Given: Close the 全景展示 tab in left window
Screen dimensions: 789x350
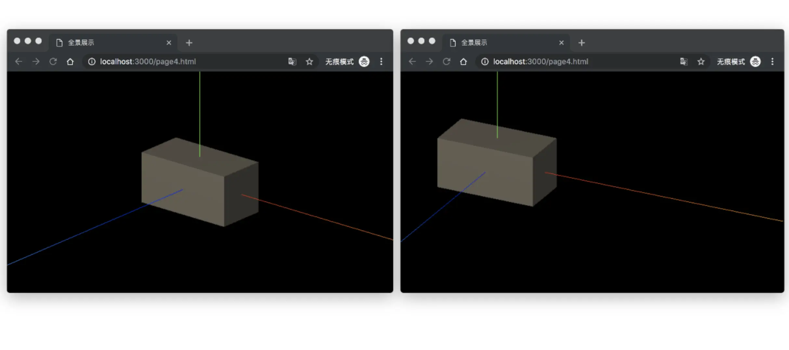Looking at the screenshot, I should click(169, 43).
